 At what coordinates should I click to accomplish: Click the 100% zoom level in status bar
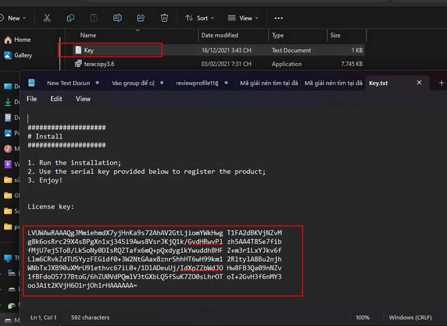[x=362, y=317]
